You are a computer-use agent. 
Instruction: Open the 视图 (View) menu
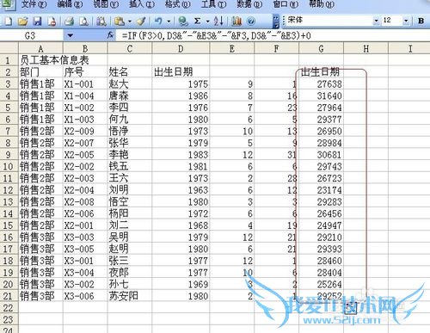[106, 4]
